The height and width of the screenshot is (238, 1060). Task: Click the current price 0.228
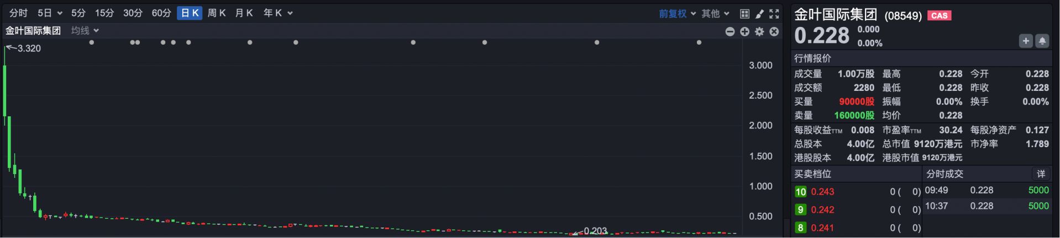(x=822, y=36)
